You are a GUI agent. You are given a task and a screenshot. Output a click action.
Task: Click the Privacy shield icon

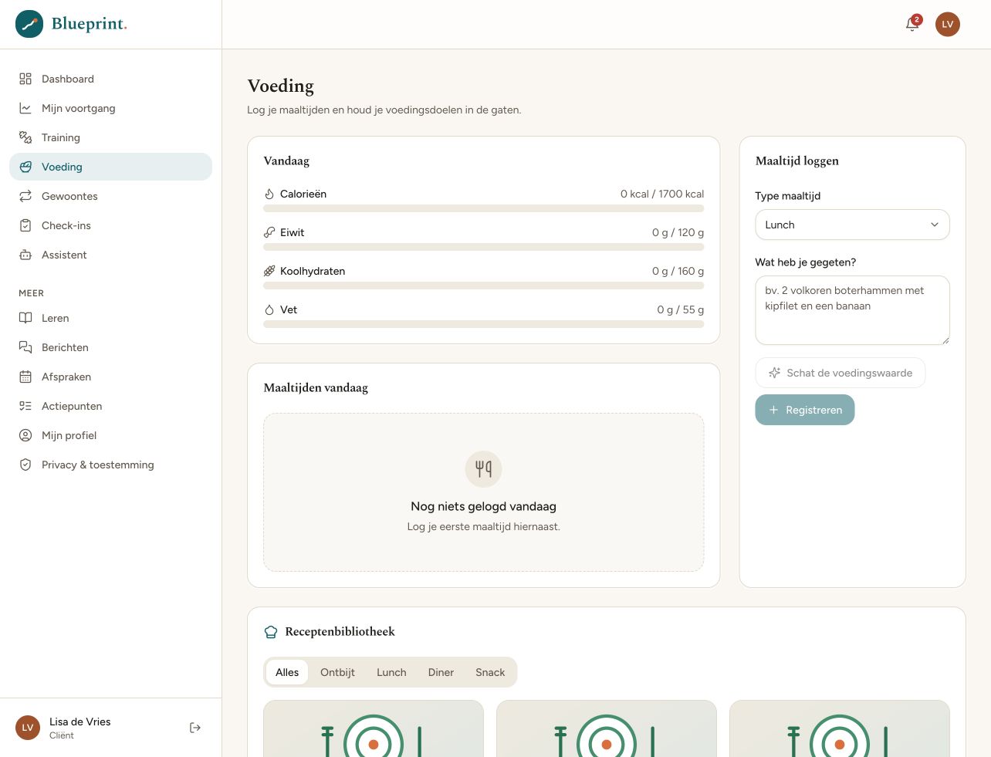click(x=25, y=465)
